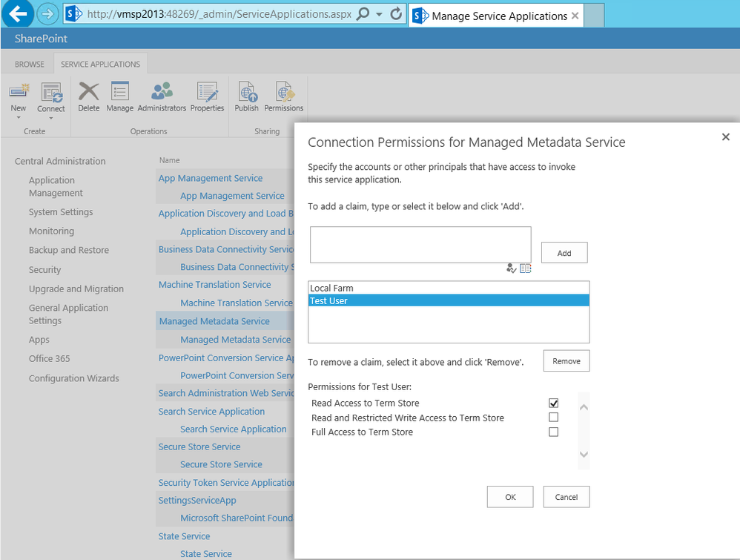Select the top-level App Management Service row
This screenshot has width=740, height=560.
211,178
